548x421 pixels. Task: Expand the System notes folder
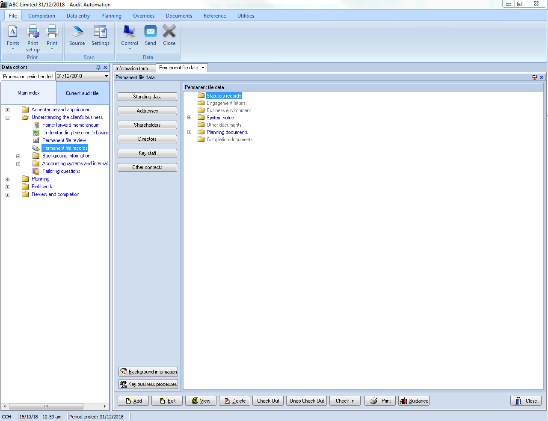click(189, 117)
